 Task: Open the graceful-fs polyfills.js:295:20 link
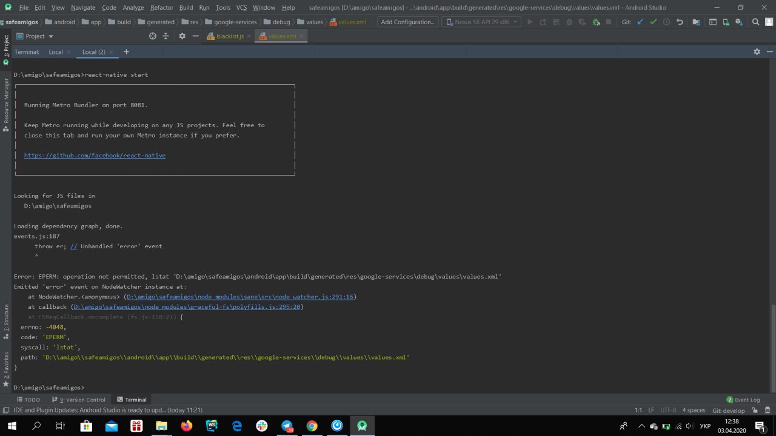pyautogui.click(x=187, y=307)
